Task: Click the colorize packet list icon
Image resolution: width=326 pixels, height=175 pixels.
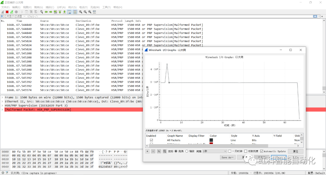Action: 75,12
